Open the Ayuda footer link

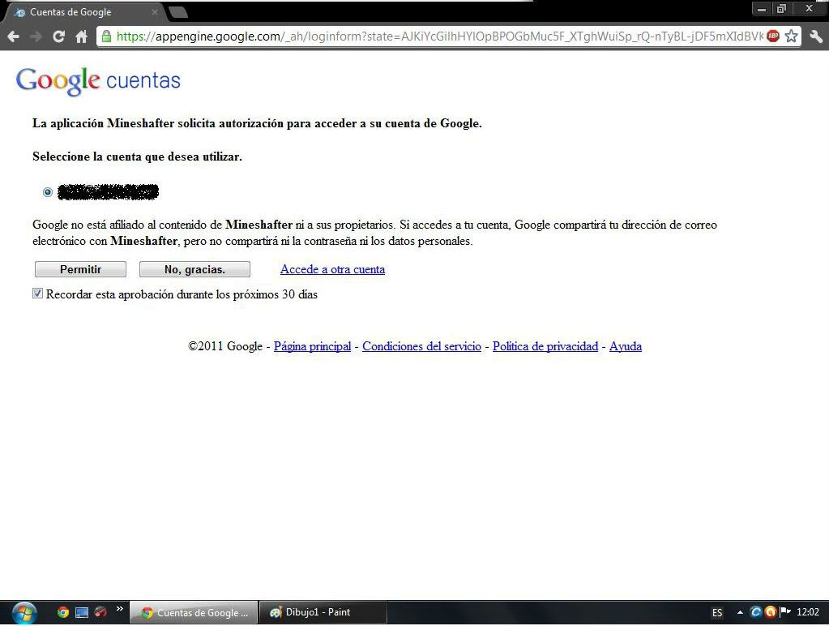[x=626, y=346]
